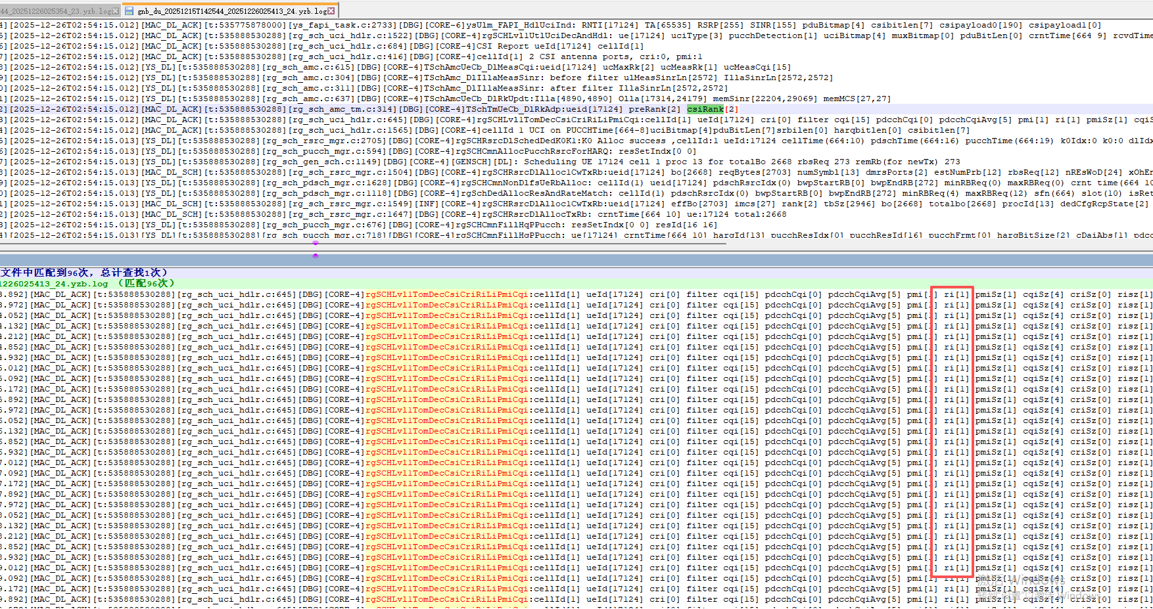This screenshot has height=609, width=1153.
Task: Click the upper purple splitter marker
Action: click(x=316, y=243)
